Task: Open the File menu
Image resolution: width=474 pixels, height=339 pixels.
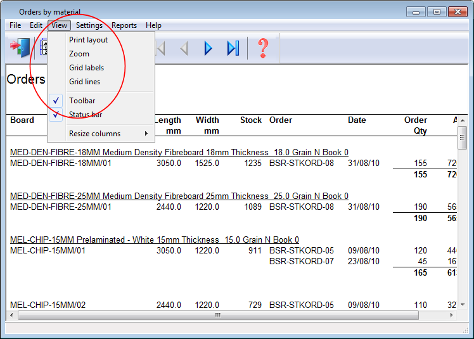Action: coord(15,25)
